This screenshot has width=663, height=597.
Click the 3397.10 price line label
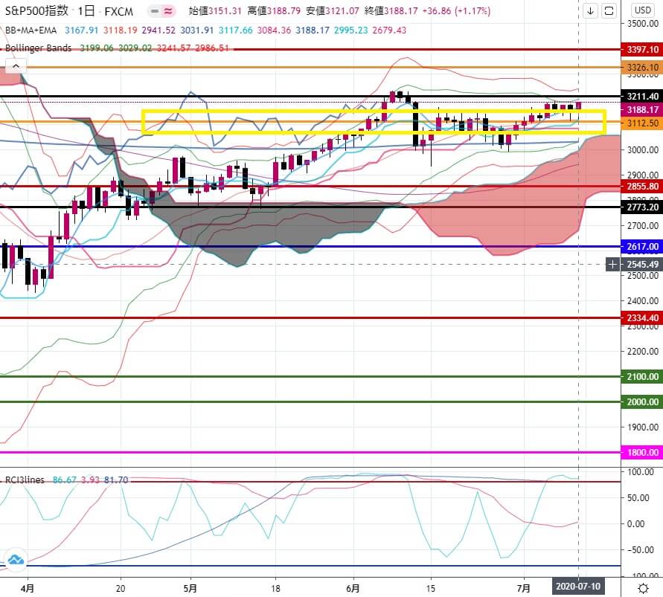coord(642,49)
